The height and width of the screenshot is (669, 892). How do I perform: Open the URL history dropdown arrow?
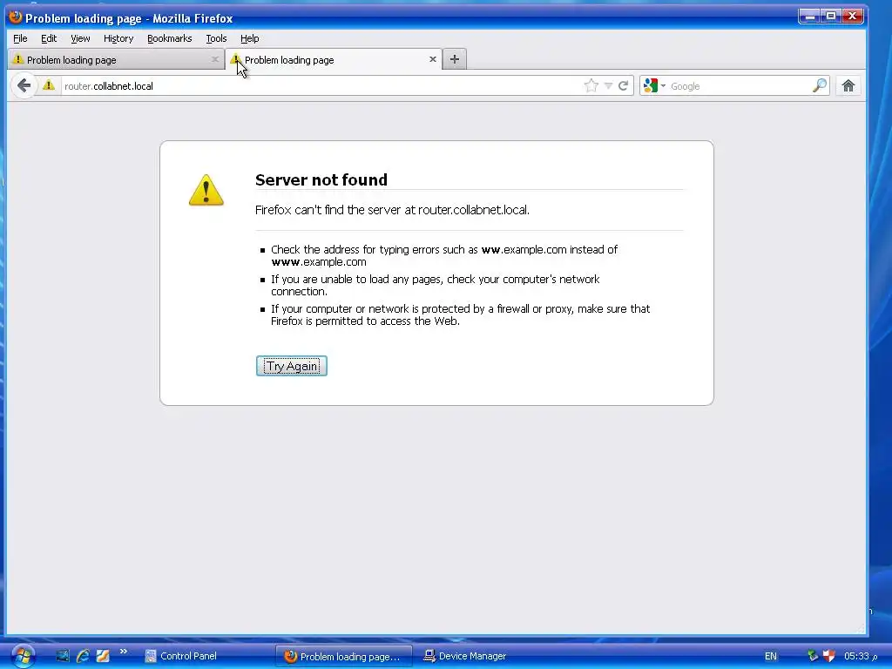click(608, 86)
